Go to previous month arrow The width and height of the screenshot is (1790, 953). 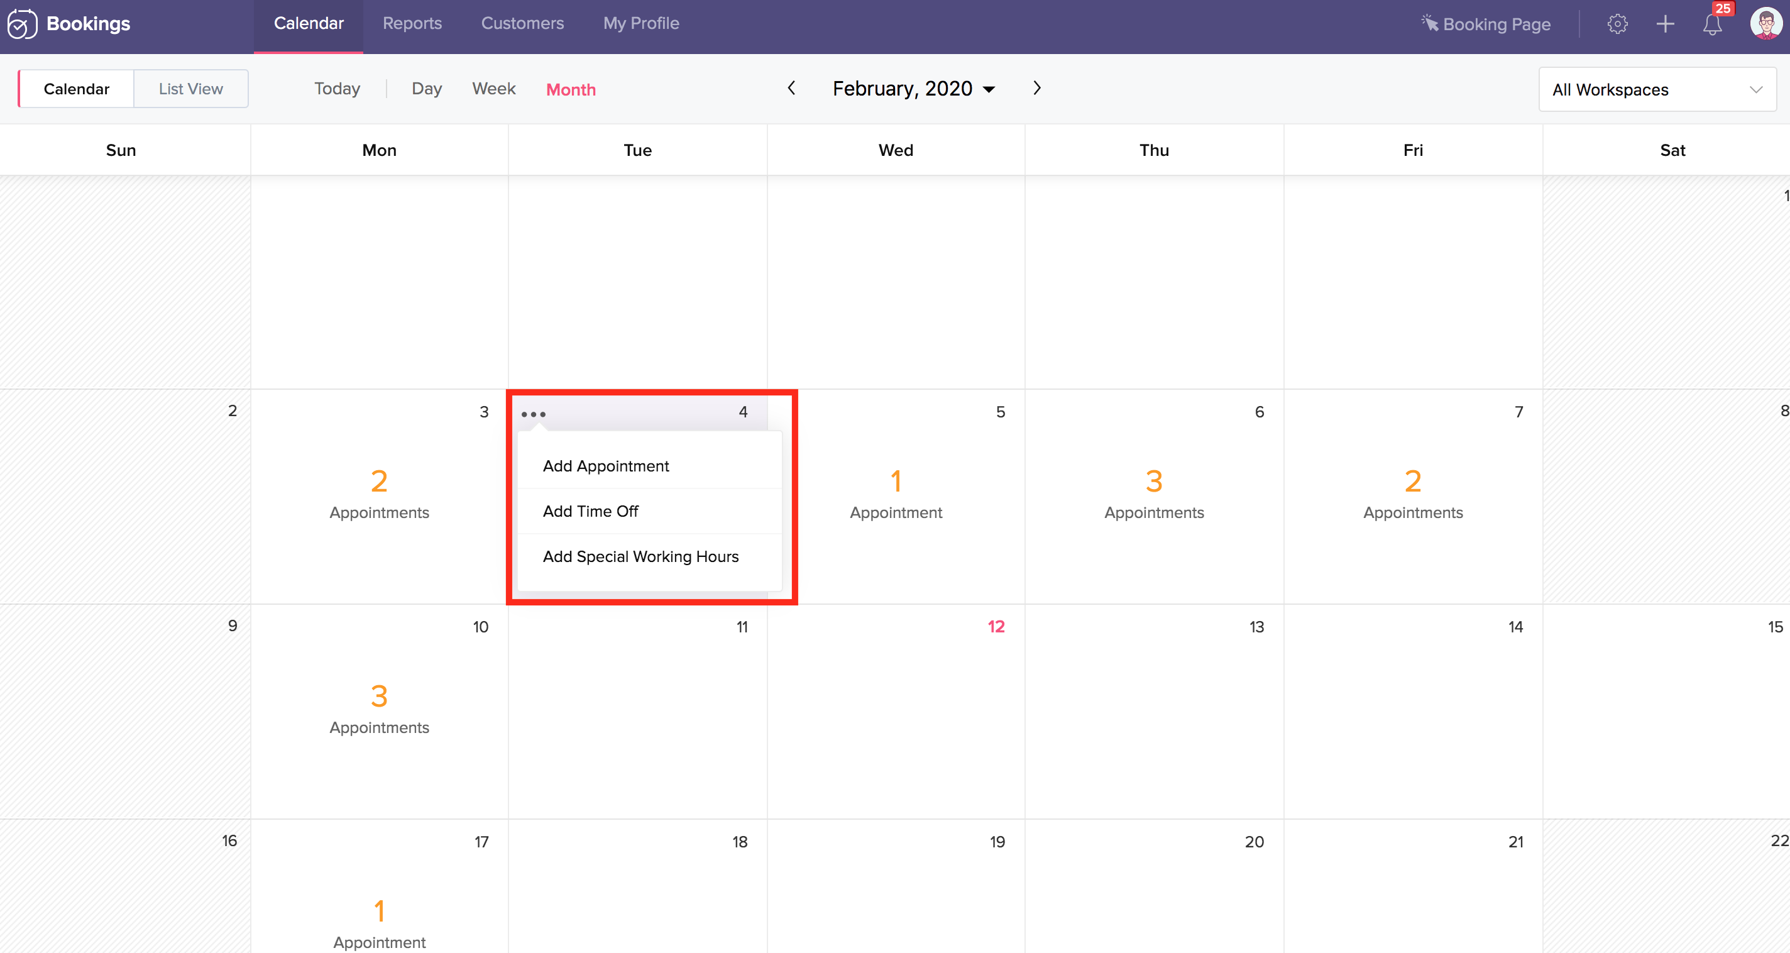click(791, 88)
